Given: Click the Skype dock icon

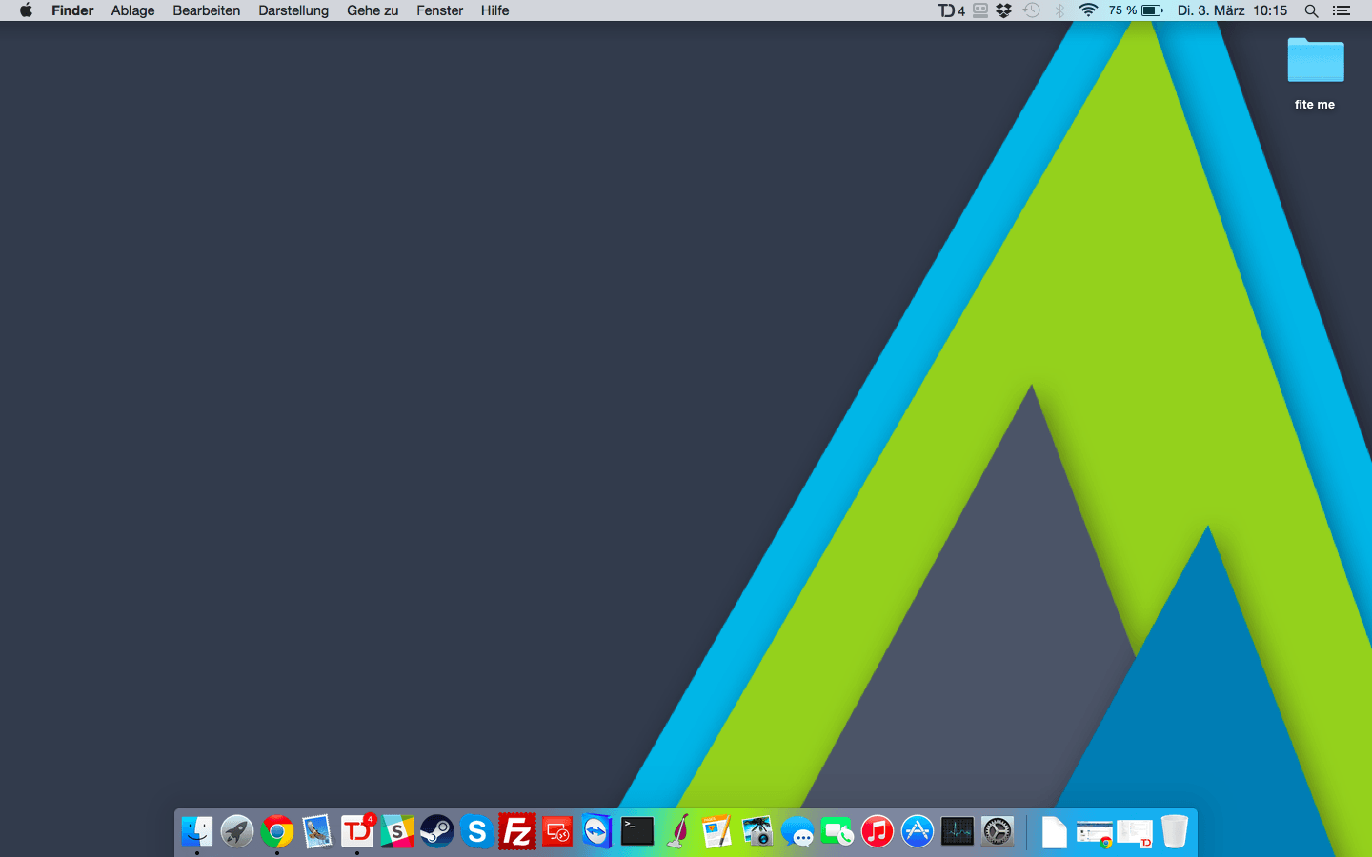Looking at the screenshot, I should click(x=477, y=832).
